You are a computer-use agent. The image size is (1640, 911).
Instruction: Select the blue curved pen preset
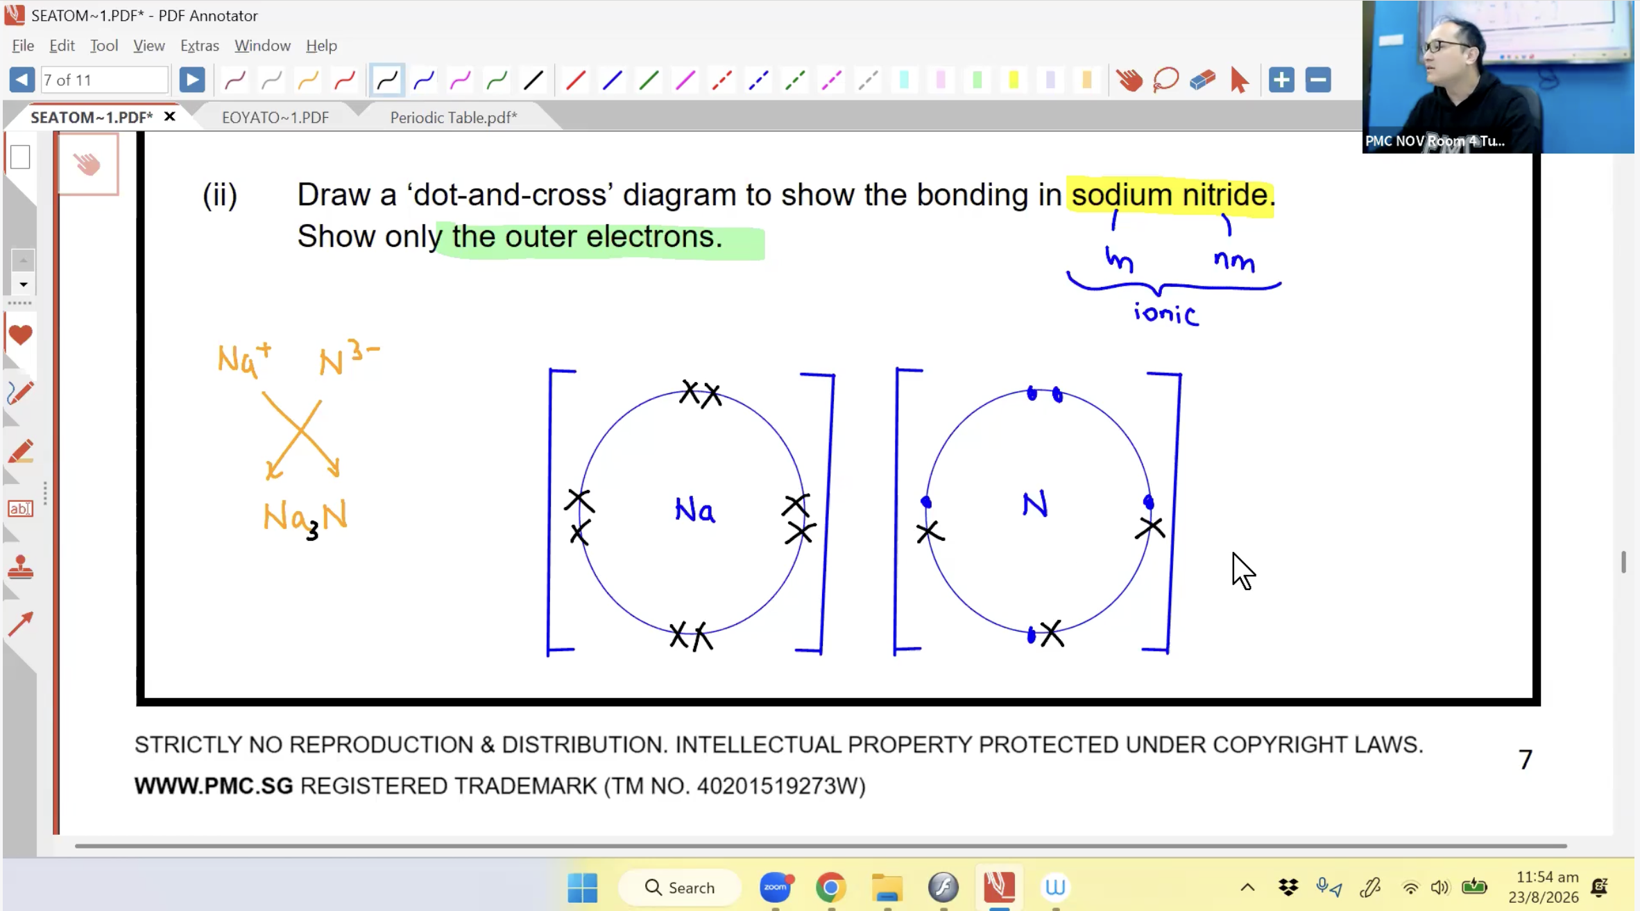click(424, 80)
